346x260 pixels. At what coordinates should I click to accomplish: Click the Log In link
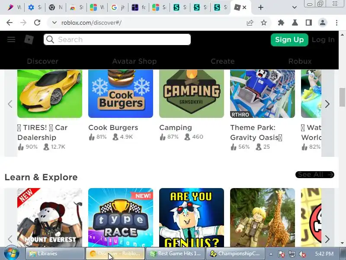tap(323, 40)
